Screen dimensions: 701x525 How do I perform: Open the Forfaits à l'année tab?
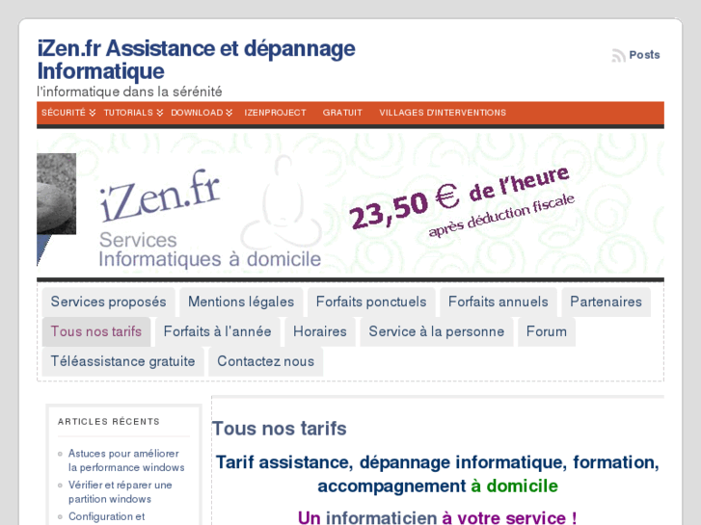[217, 332]
